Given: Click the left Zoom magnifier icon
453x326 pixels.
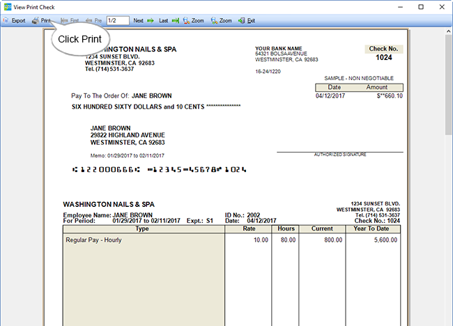Looking at the screenshot, I should pyautogui.click(x=187, y=21).
